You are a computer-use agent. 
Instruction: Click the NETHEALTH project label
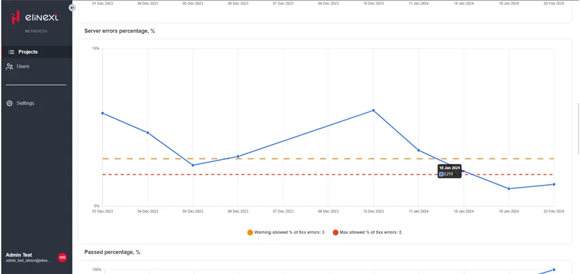[x=36, y=31]
